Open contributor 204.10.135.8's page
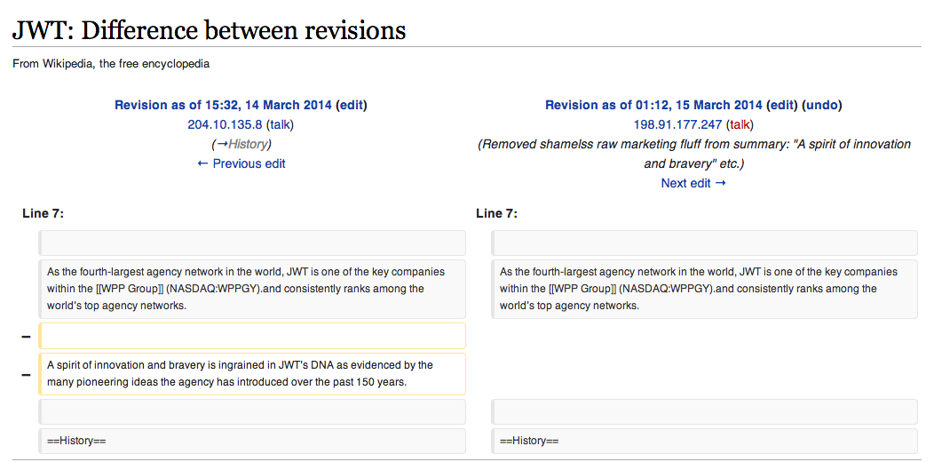The image size is (934, 462). click(x=225, y=124)
